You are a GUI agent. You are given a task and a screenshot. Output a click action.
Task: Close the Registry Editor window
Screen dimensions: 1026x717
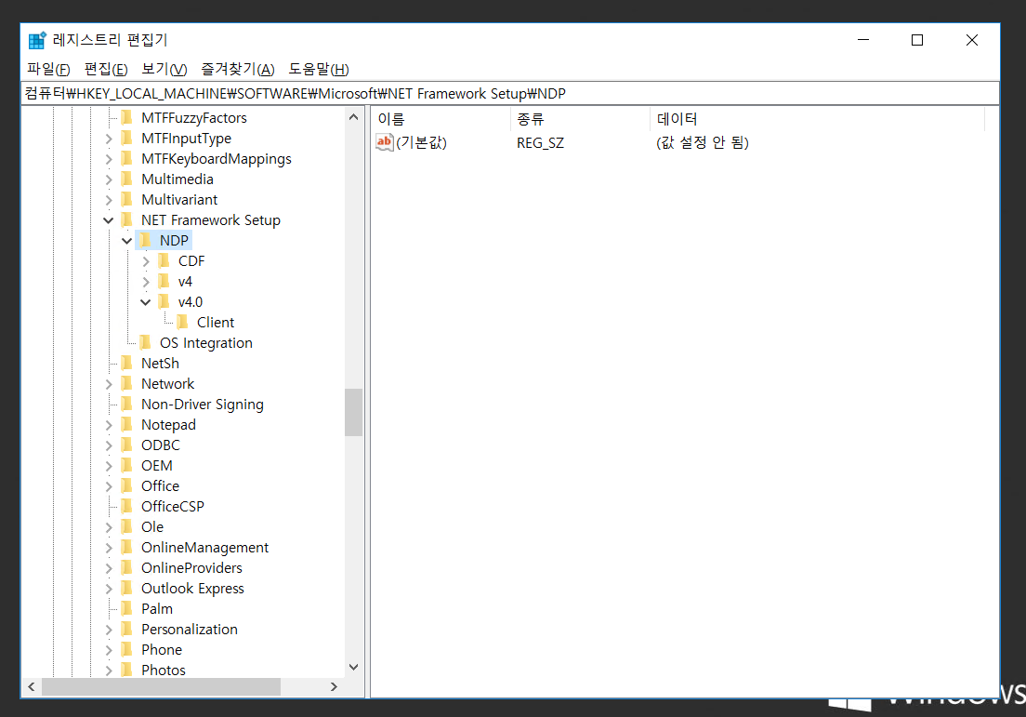pyautogui.click(x=972, y=40)
